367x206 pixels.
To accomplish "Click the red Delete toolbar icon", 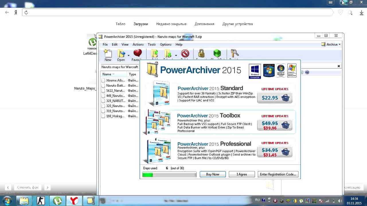I will [x=185, y=53].
